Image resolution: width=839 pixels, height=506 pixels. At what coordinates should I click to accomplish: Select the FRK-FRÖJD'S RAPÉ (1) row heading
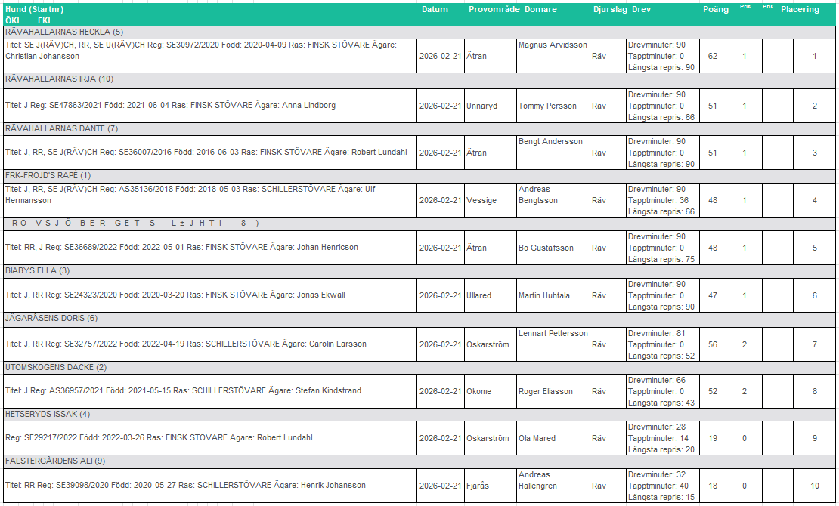pos(48,175)
